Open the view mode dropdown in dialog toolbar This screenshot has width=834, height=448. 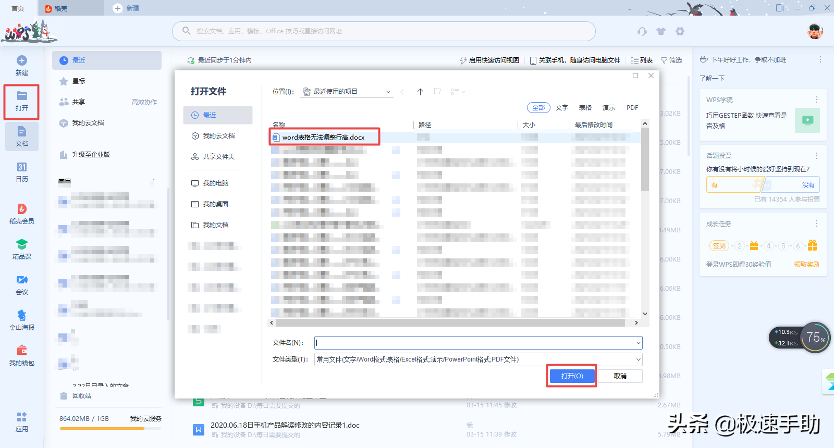click(x=458, y=92)
